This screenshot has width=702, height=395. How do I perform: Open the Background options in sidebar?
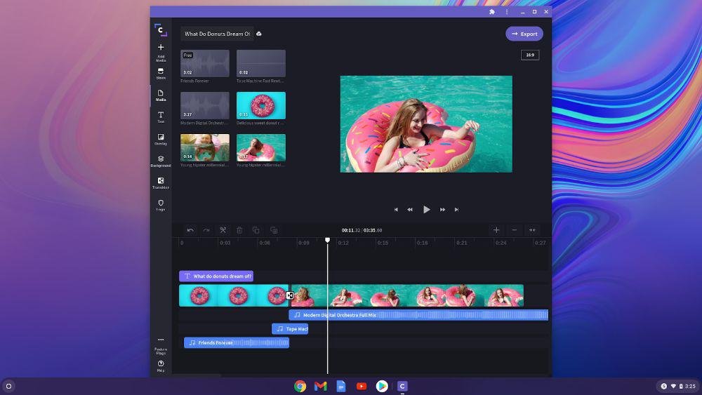click(161, 161)
